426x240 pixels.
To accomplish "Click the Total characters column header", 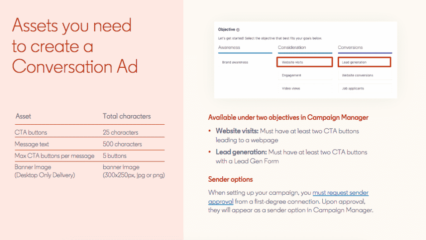I will [x=127, y=116].
